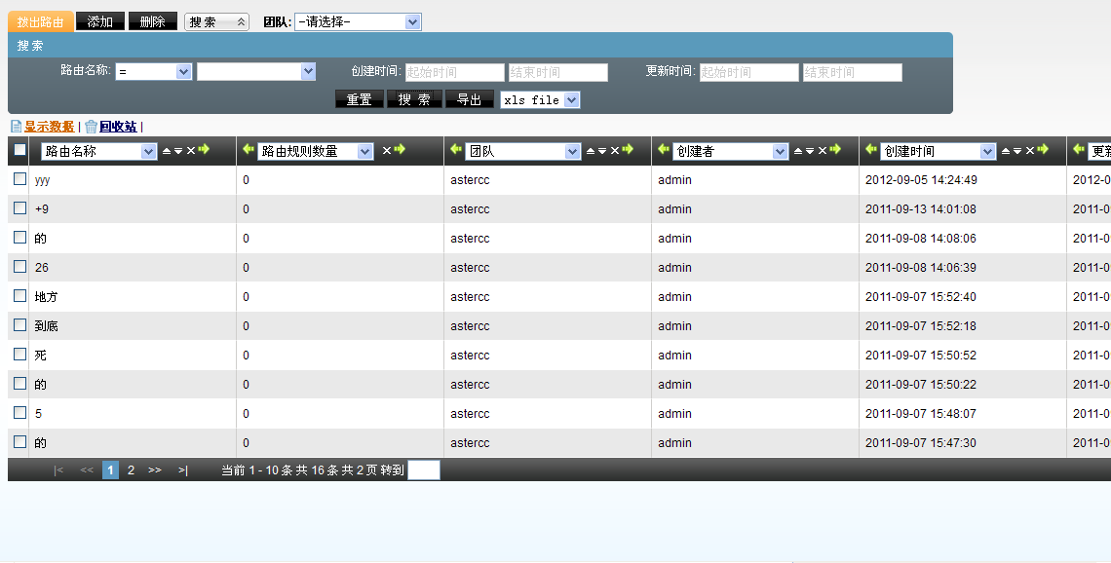Image resolution: width=1111 pixels, height=563 pixels.
Task: Open the 拨出路由 tab
Action: coord(40,21)
